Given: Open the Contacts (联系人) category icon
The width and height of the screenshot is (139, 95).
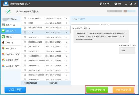Looking at the screenshot, I should point(3,25).
